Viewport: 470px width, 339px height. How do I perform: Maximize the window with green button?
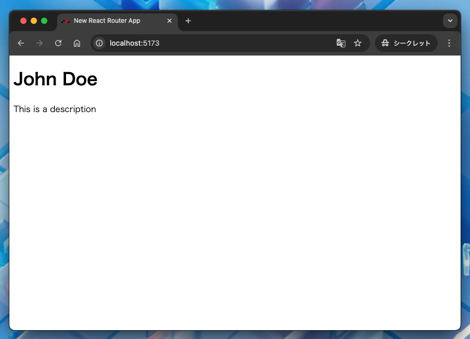(x=44, y=21)
